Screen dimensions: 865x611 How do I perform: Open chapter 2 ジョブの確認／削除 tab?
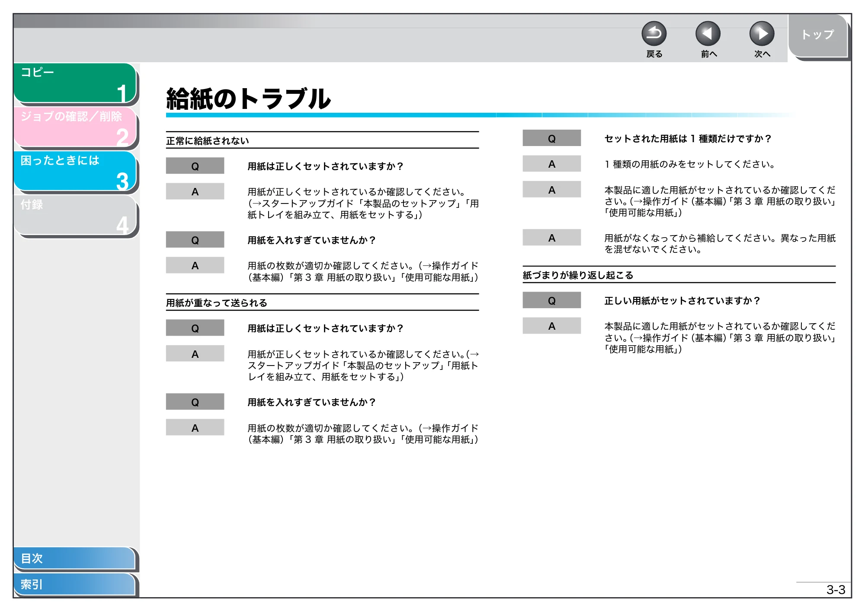pos(75,127)
